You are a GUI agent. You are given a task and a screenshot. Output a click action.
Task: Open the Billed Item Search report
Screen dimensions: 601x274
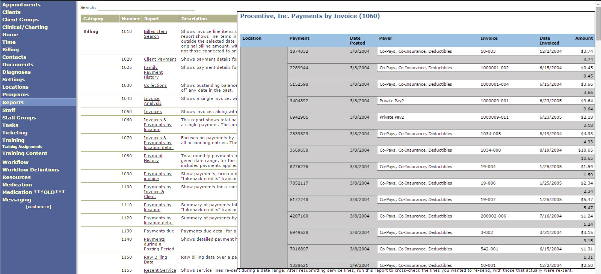pyautogui.click(x=155, y=34)
